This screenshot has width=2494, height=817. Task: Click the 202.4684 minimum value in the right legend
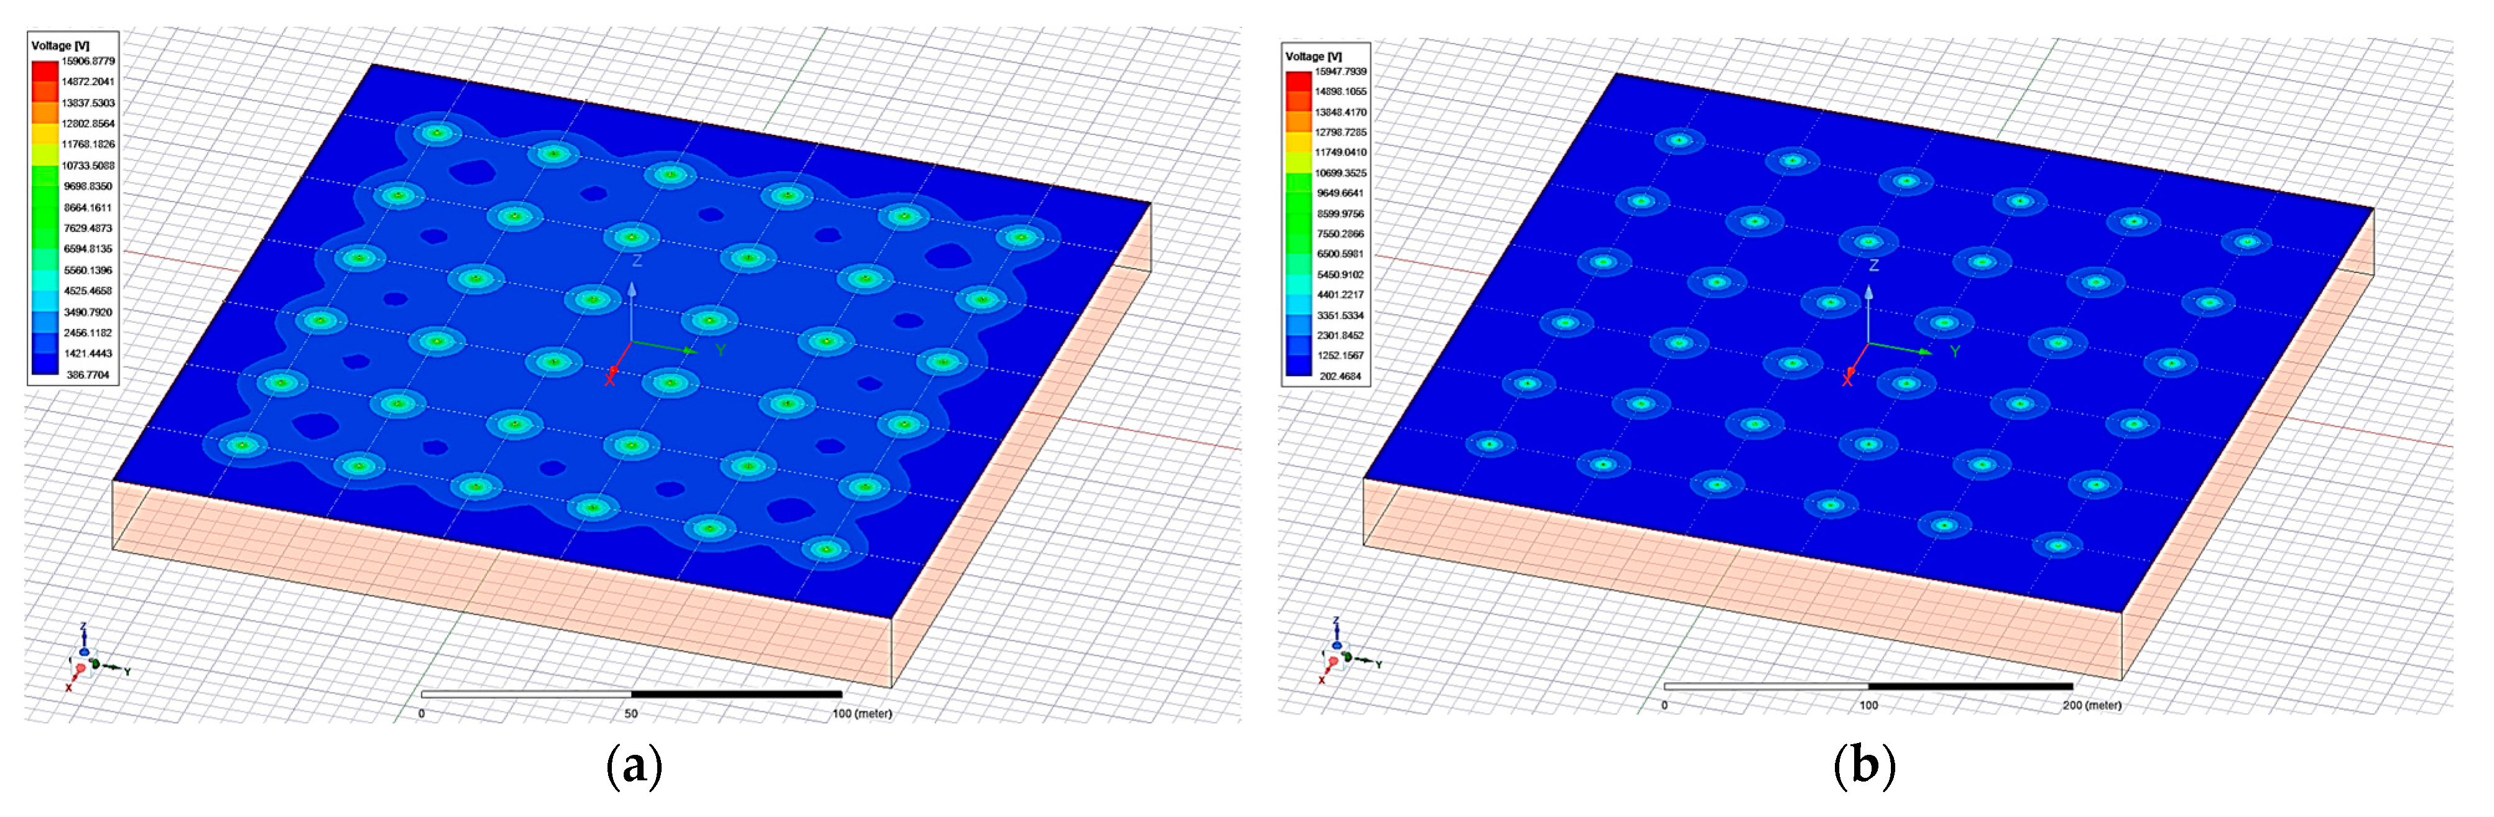[1340, 377]
